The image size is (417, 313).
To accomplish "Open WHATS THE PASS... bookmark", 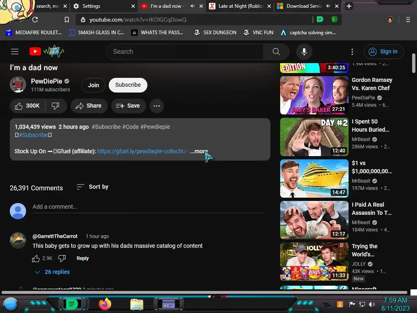I will (x=158, y=33).
